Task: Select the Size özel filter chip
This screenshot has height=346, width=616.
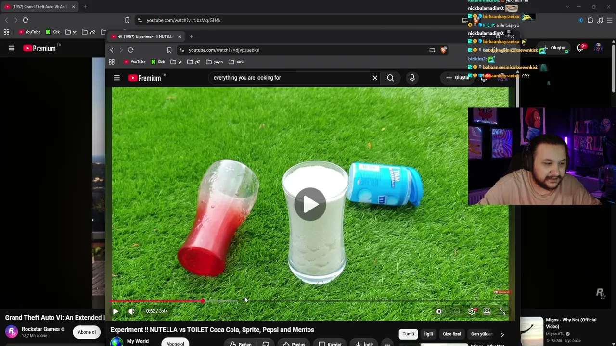Action: [452, 334]
